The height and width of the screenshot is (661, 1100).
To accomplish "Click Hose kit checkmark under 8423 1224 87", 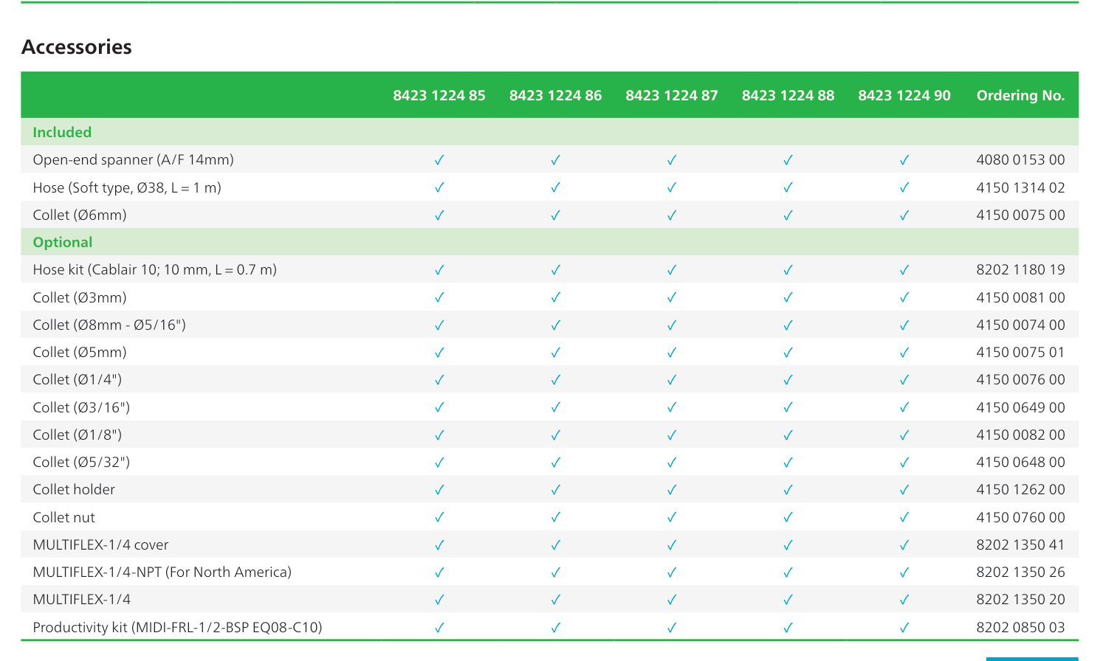I will (672, 270).
